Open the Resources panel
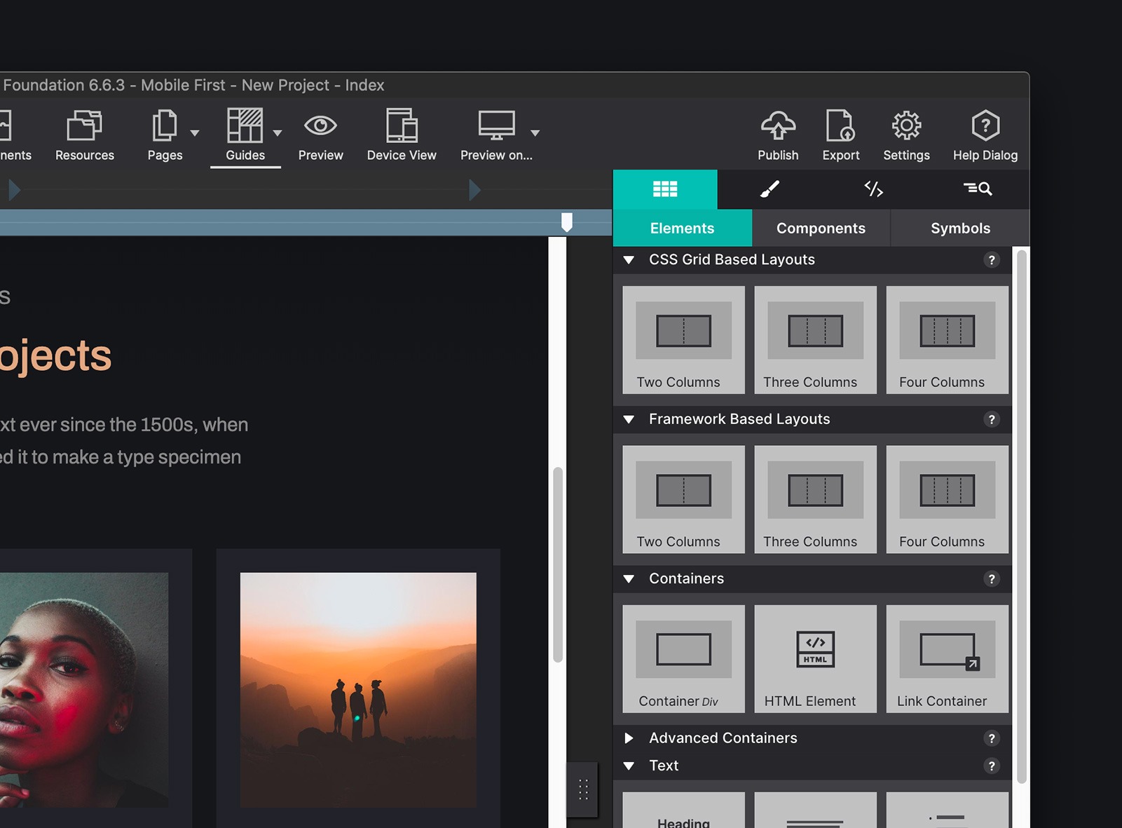 point(84,127)
